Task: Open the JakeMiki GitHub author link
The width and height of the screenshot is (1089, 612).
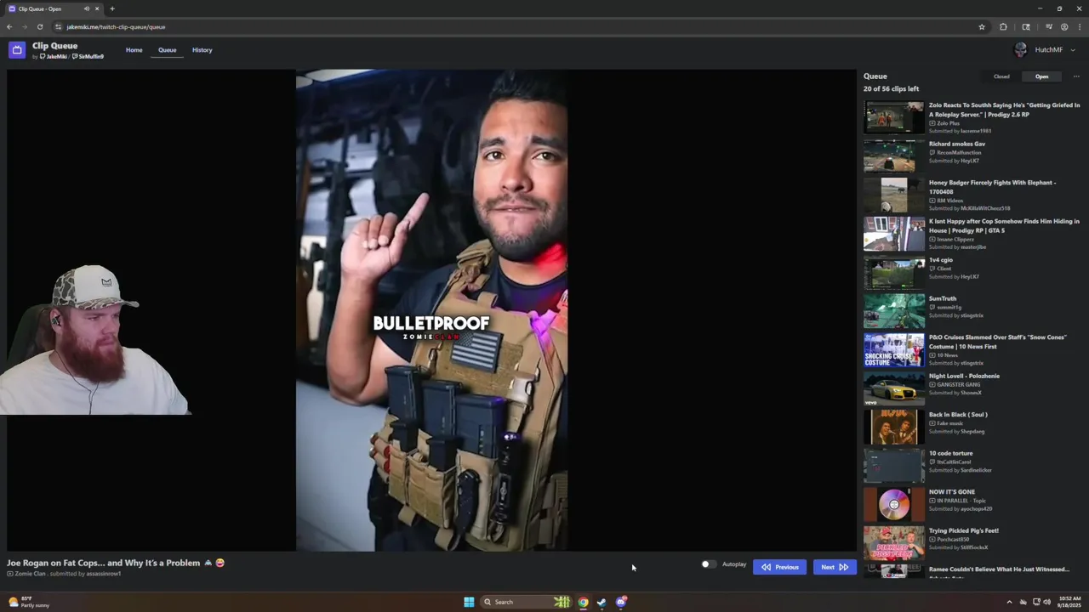Action: click(54, 56)
